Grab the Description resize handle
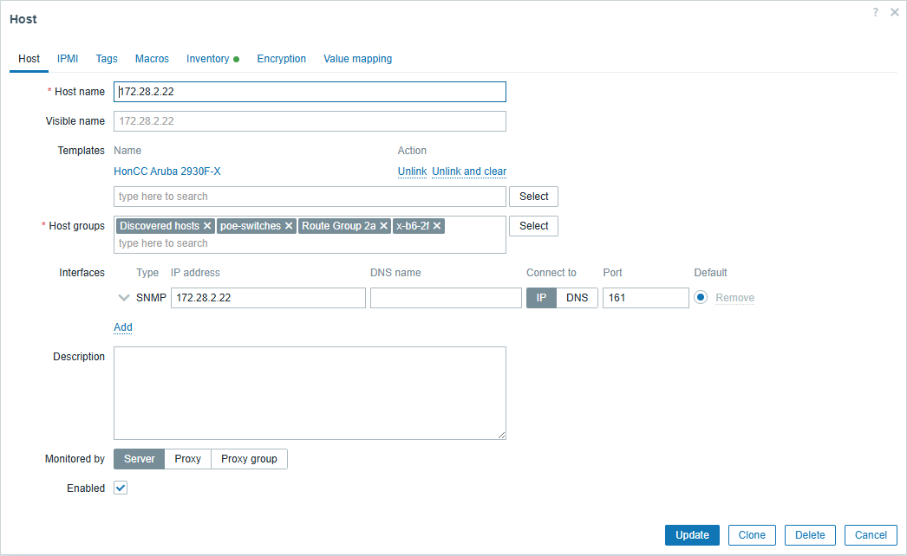Viewport: 907px width, 556px height. pos(501,436)
